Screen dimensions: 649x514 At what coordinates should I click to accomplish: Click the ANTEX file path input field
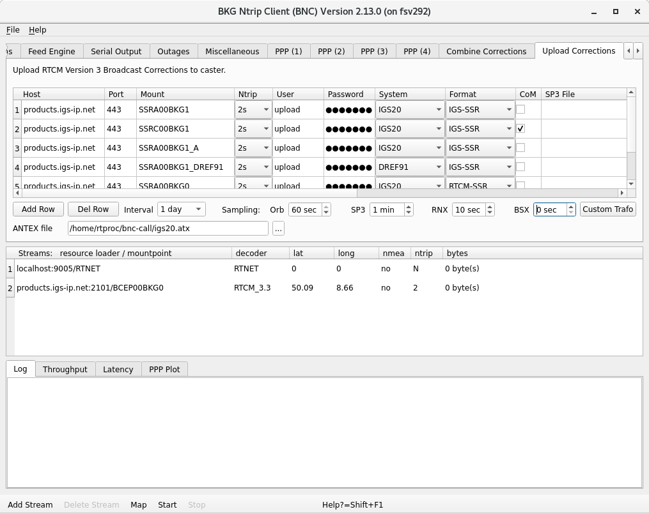coord(168,229)
